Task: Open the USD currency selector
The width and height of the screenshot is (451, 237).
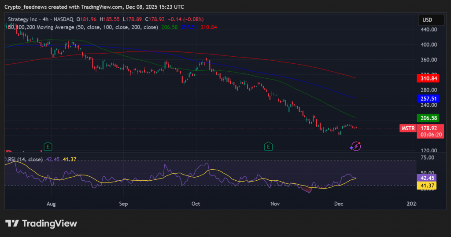Action: 427,20
